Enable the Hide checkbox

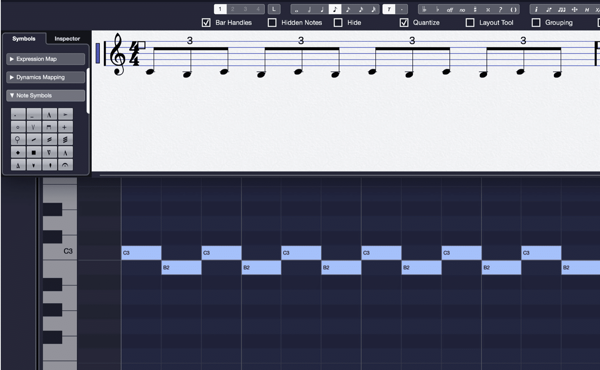click(338, 23)
